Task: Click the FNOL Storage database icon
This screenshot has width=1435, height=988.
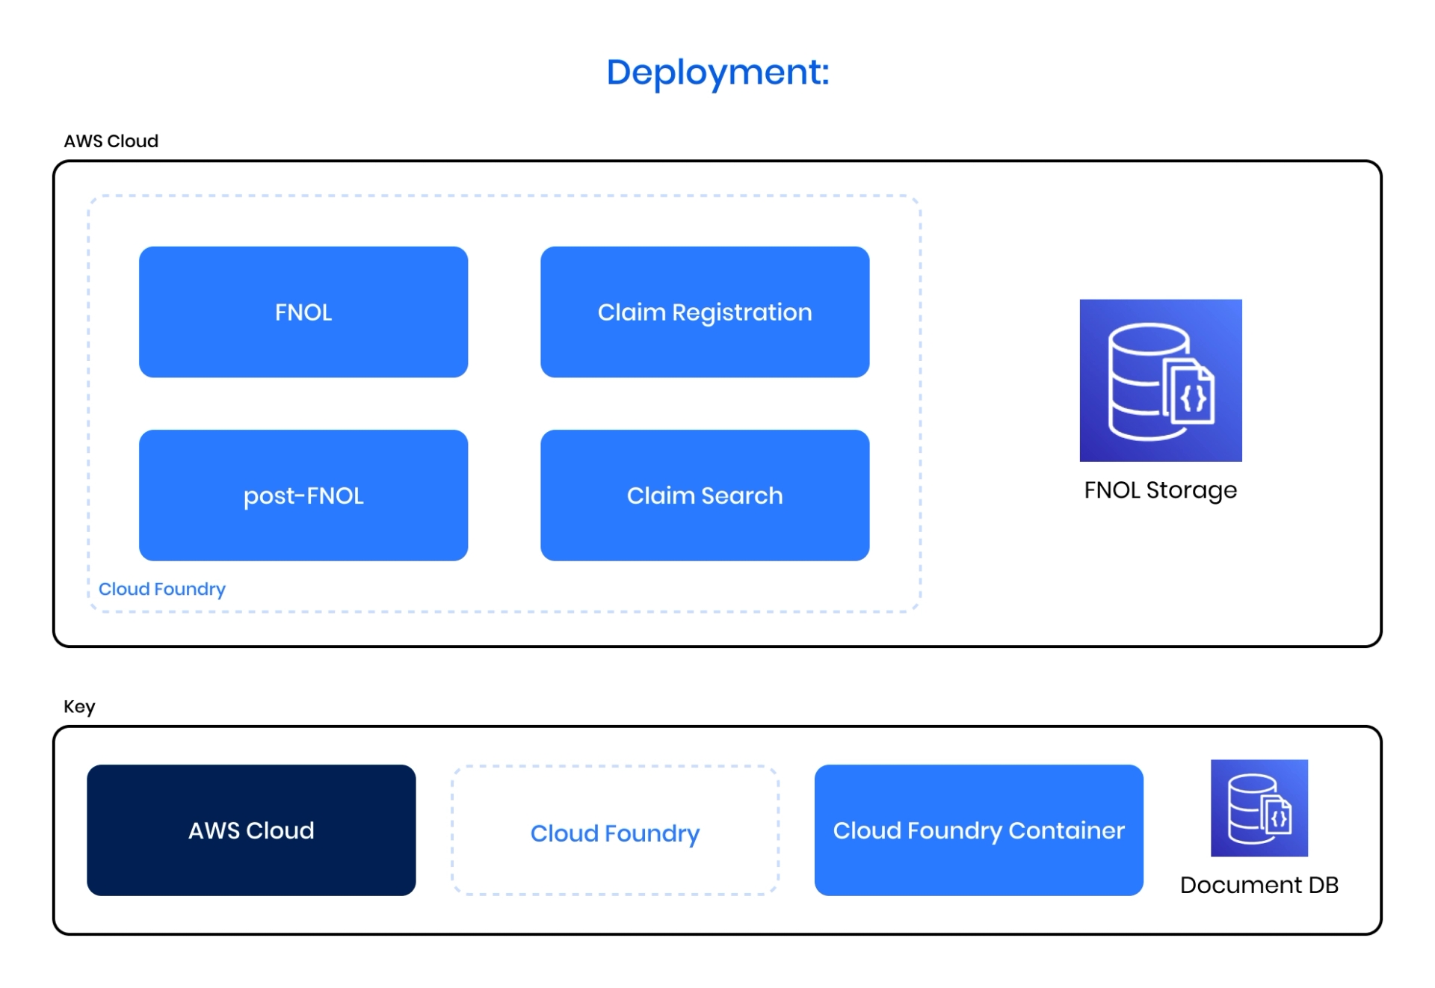Action: [1160, 380]
